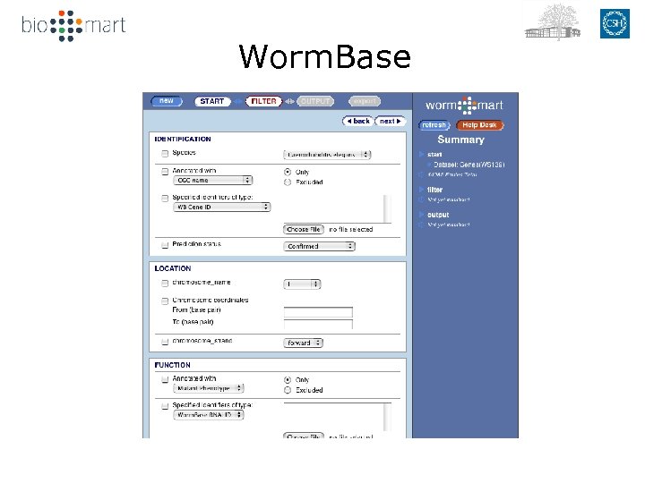Image resolution: width=645 pixels, height=483 pixels.
Task: Enable Function Annotated with checkbox
Action: point(165,379)
